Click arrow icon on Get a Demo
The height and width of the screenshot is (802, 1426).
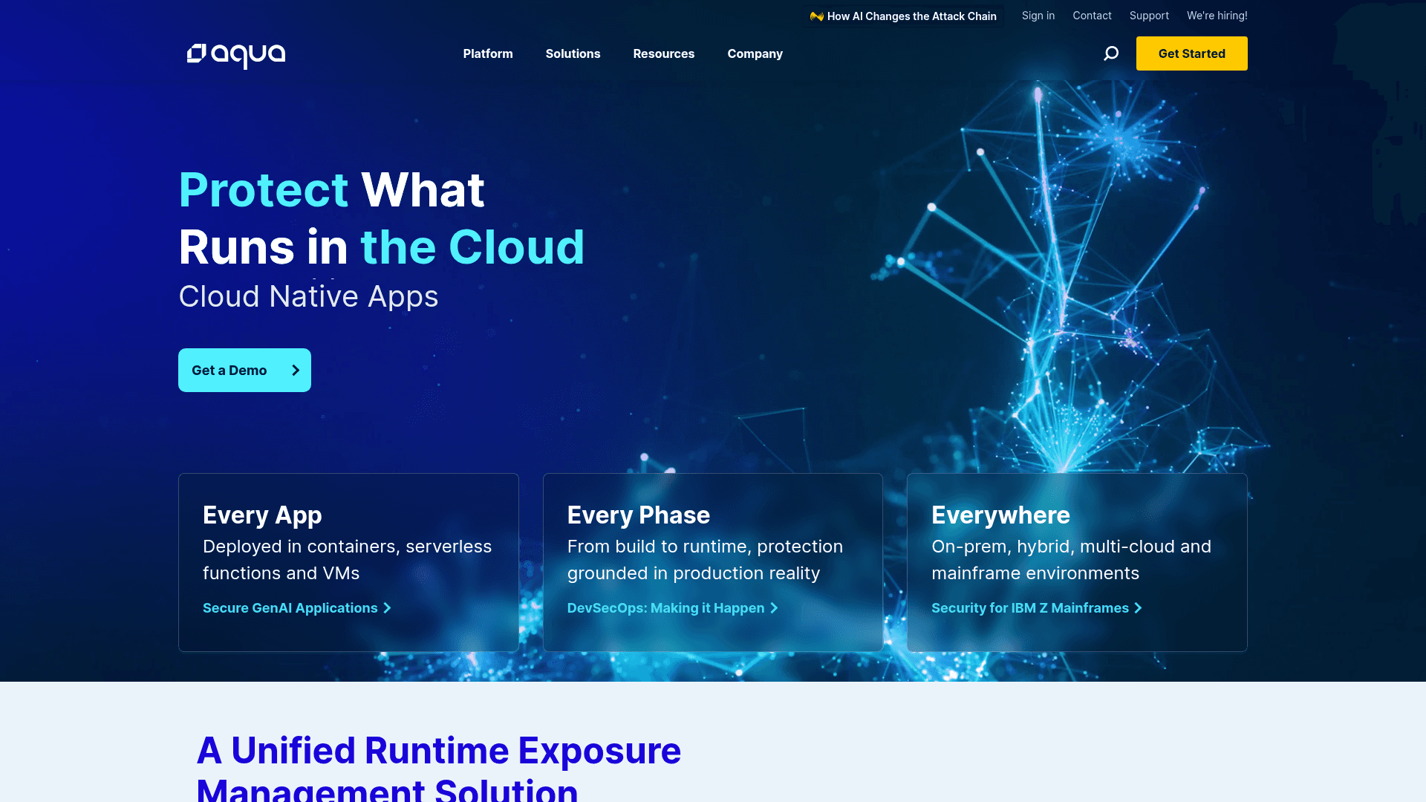[x=296, y=370]
